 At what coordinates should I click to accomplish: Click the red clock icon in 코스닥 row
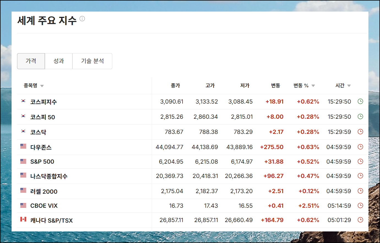click(x=360, y=132)
